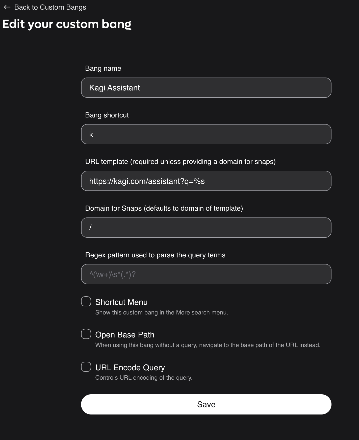
Task: Click the "Edit your custom bang" heading
Action: [x=67, y=24]
